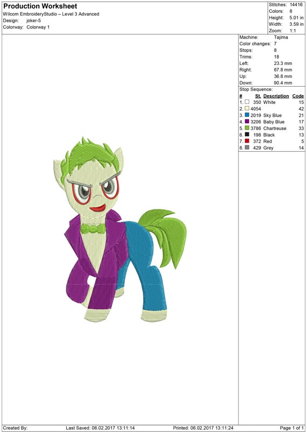Click the "Production Worksheet" title

point(40,6)
